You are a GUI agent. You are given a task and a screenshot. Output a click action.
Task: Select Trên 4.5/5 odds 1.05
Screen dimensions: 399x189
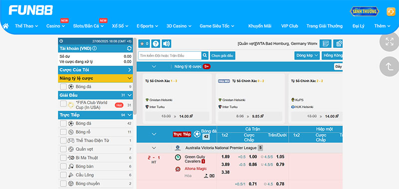click(280, 157)
